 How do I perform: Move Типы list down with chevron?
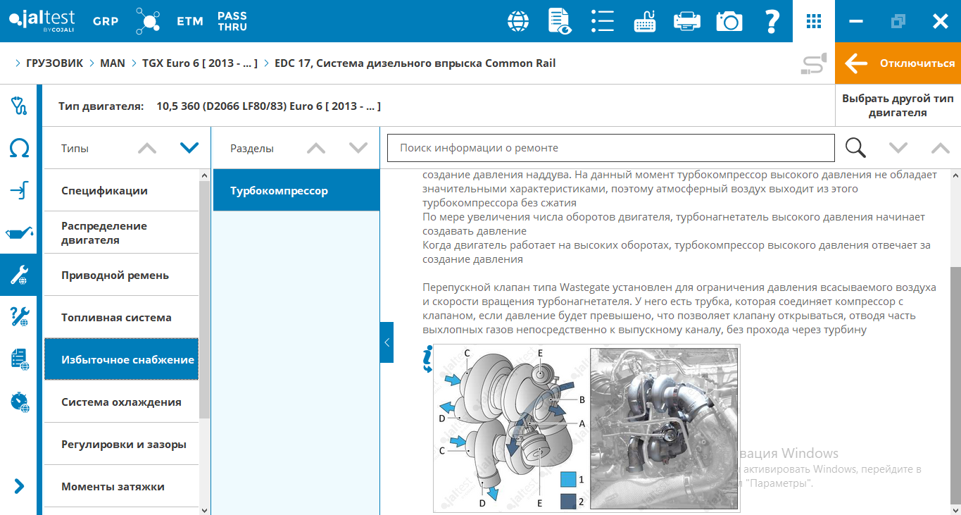tap(189, 148)
